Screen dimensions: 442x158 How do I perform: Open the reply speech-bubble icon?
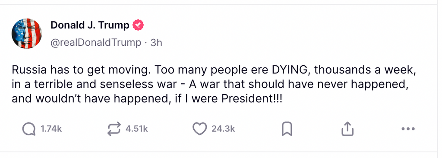click(29, 129)
